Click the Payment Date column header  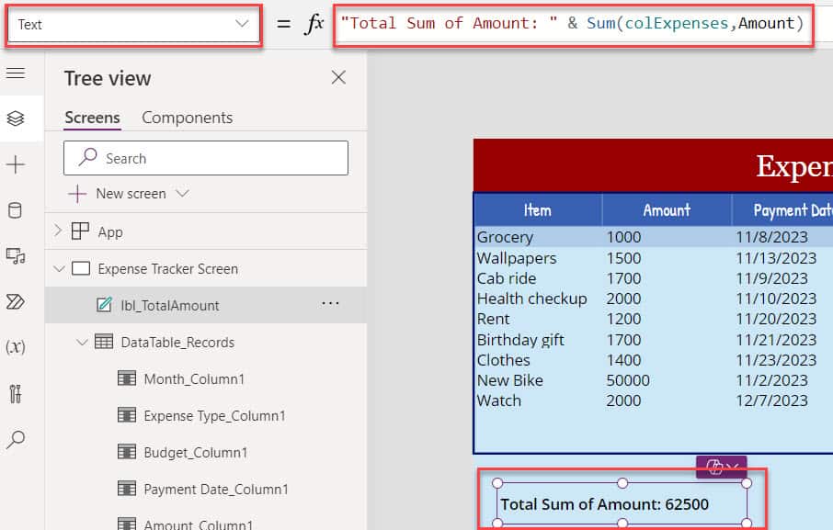tap(782, 210)
